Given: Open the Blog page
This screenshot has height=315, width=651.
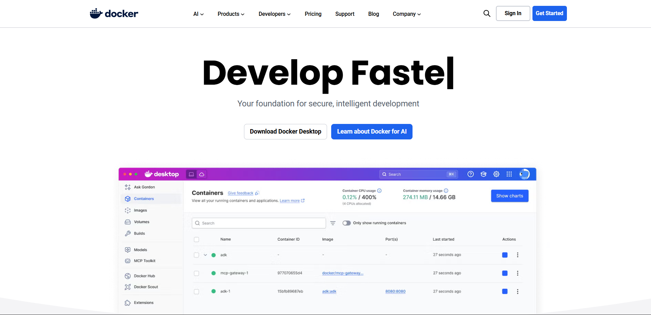Looking at the screenshot, I should [x=374, y=14].
